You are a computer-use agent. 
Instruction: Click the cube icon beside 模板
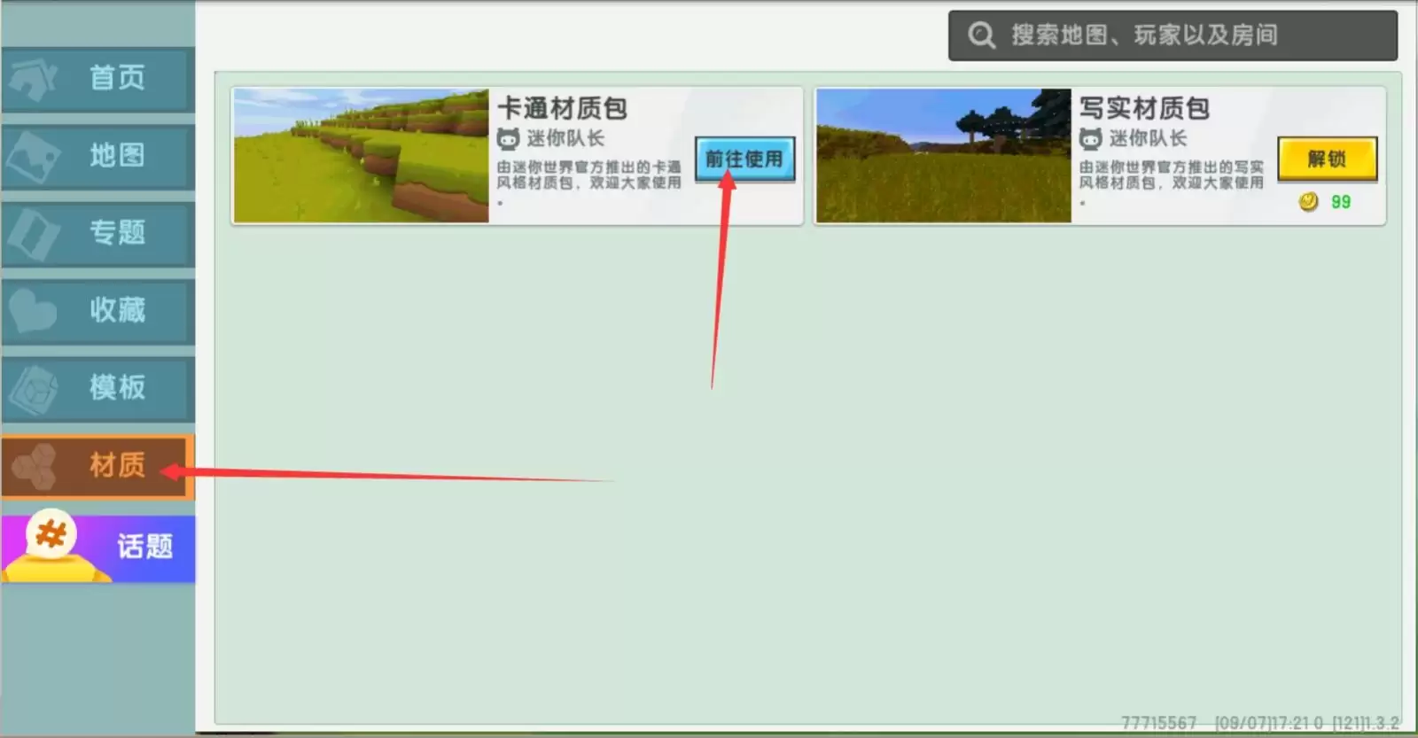pos(33,388)
